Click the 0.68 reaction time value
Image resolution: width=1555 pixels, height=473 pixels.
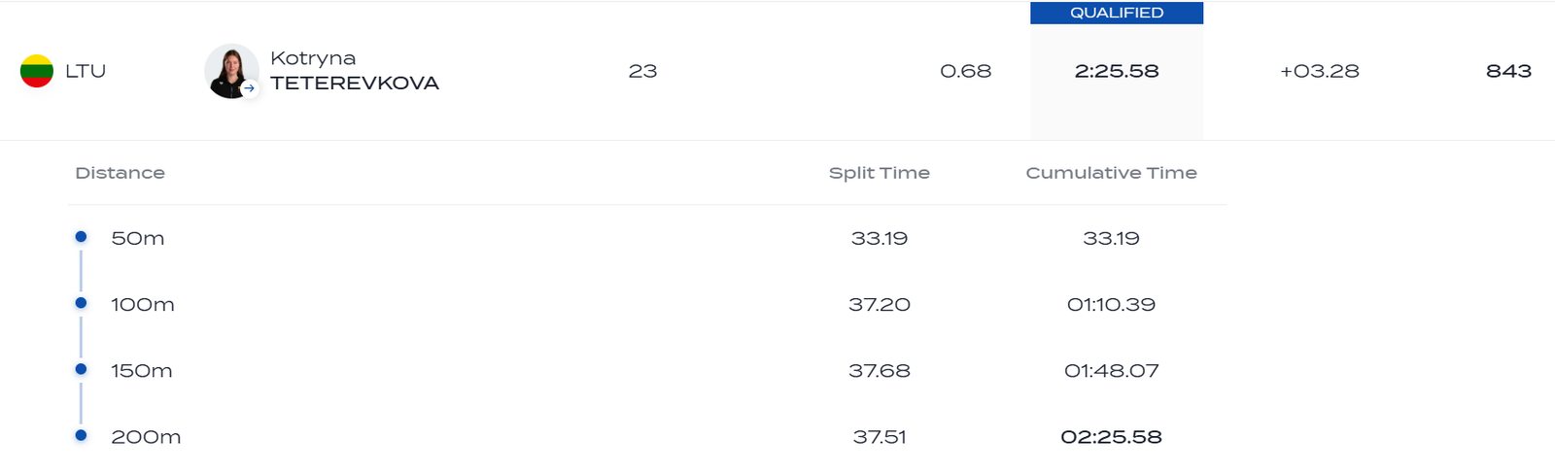coord(965,71)
